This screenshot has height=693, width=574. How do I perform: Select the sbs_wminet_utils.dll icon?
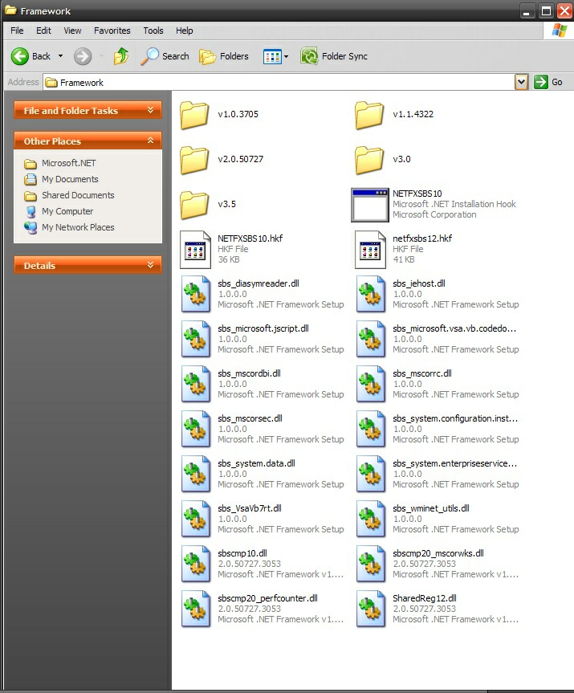pyautogui.click(x=370, y=520)
